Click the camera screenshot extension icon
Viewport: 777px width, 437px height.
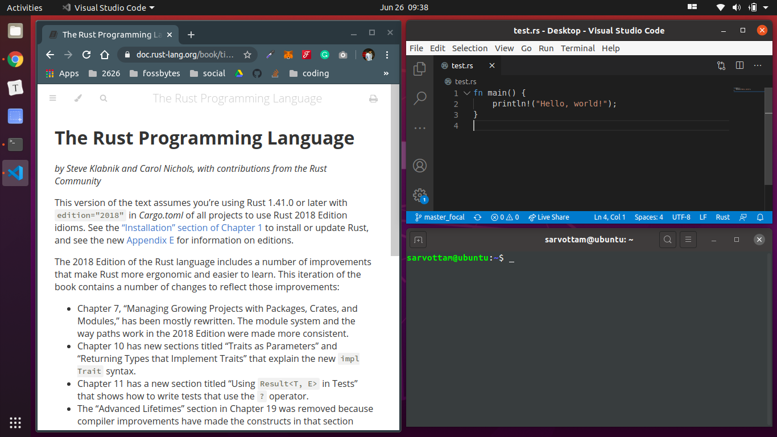tap(343, 55)
